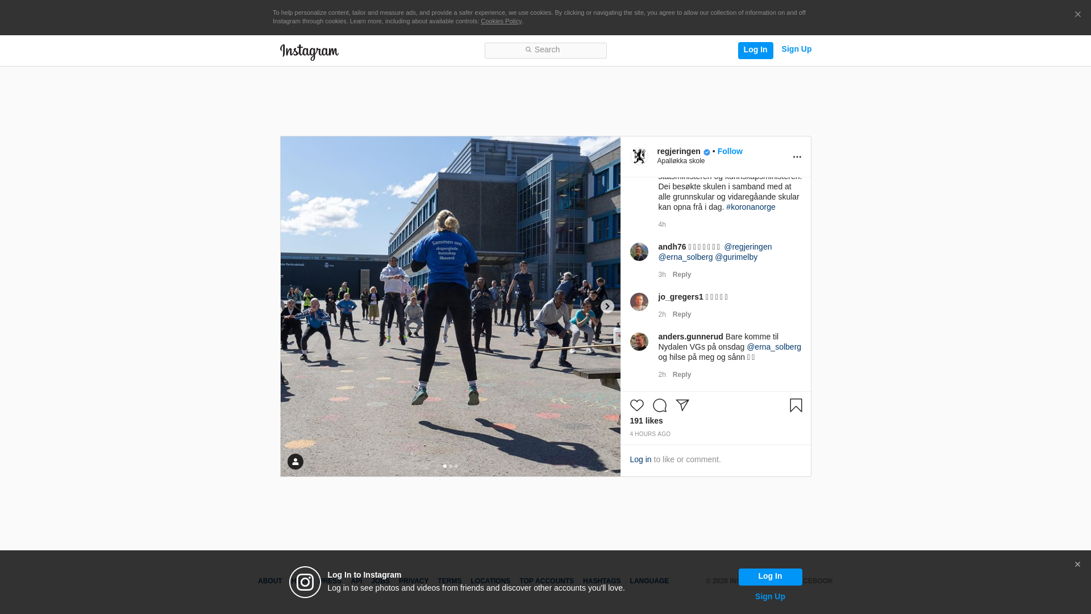Screen dimensions: 1091x614
Task: Click the @gurimelby mention
Action: pos(736,257)
